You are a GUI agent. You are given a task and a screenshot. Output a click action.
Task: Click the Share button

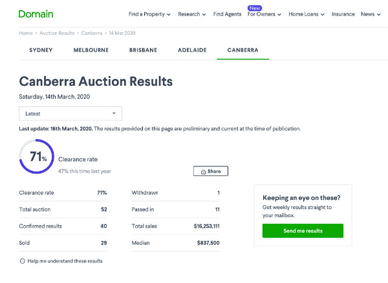coord(211,171)
